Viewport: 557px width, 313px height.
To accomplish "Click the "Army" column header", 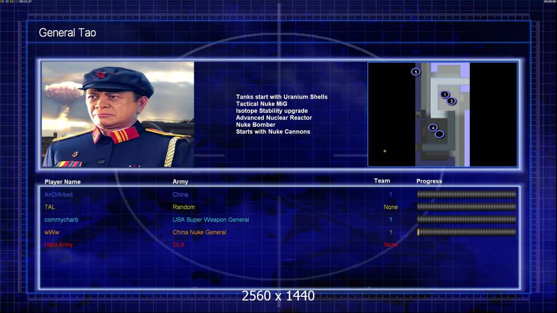I will click(x=180, y=182).
